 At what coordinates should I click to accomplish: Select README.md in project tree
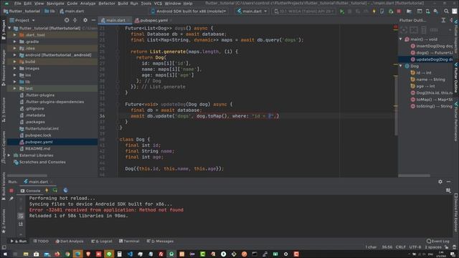[37, 148]
